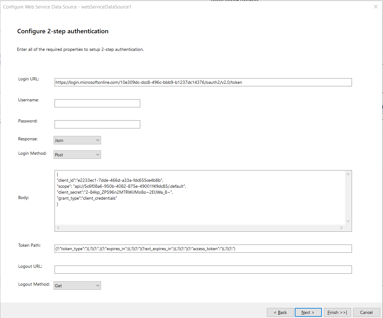Close the Configure Web Service dialog
The image size is (383, 318).
tap(376, 7)
